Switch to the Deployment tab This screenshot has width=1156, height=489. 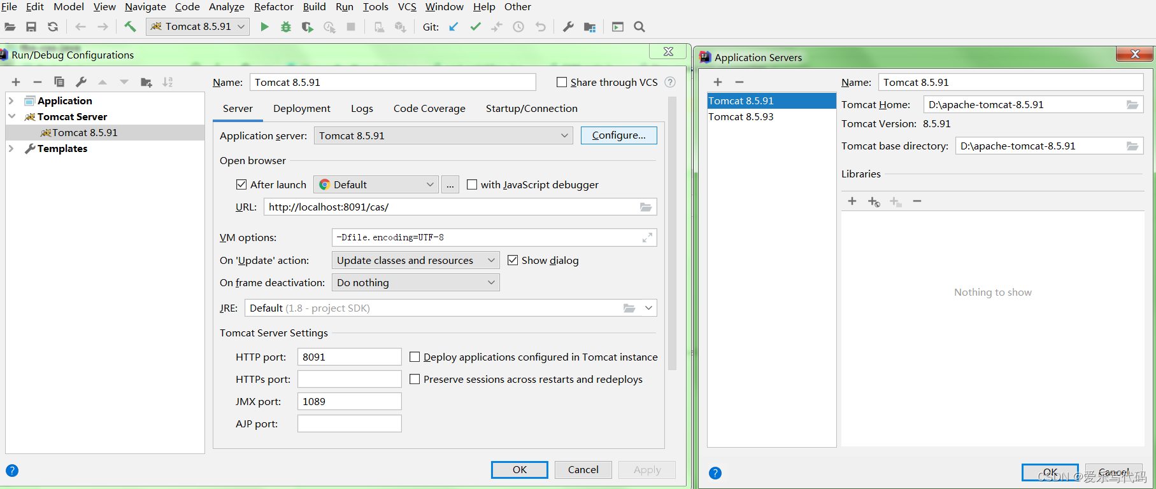(x=302, y=109)
